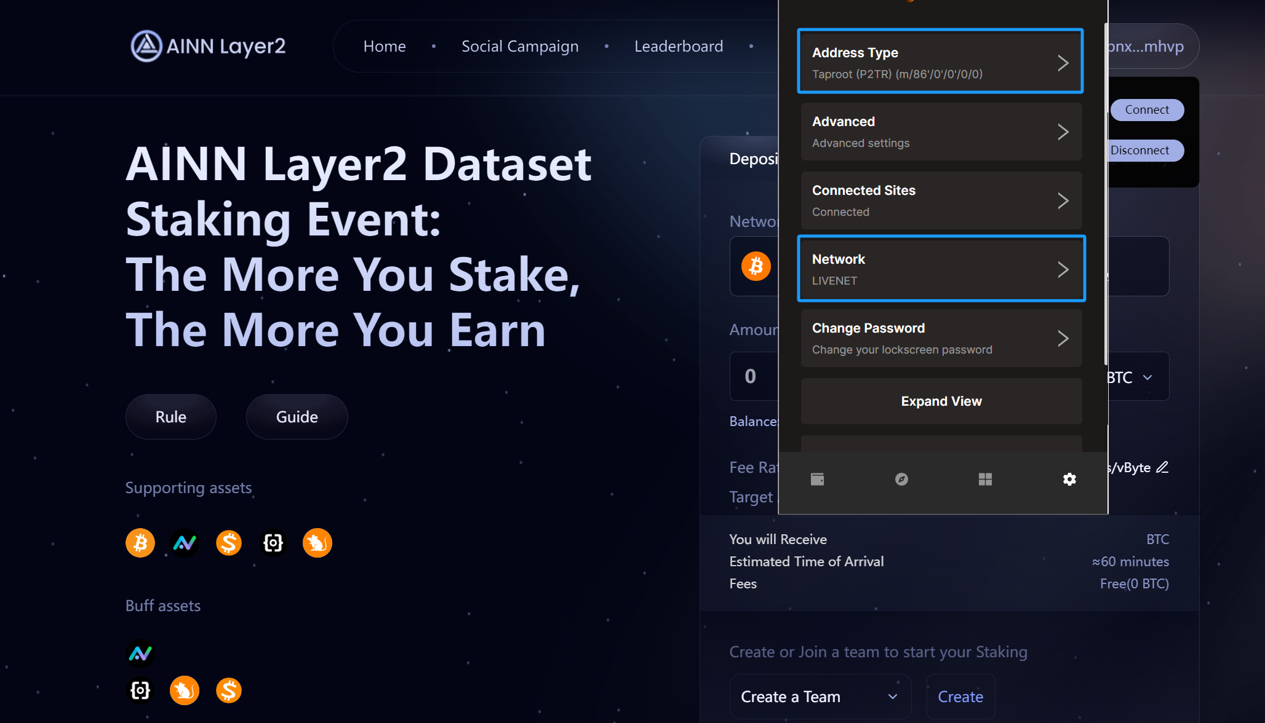The height and width of the screenshot is (723, 1265).
Task: Click the 'Supporting assets' heading
Action: [x=188, y=488]
